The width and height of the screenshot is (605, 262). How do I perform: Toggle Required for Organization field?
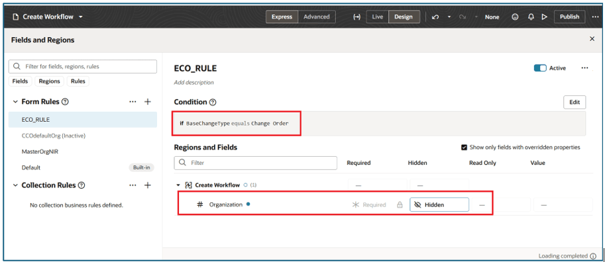[369, 205]
